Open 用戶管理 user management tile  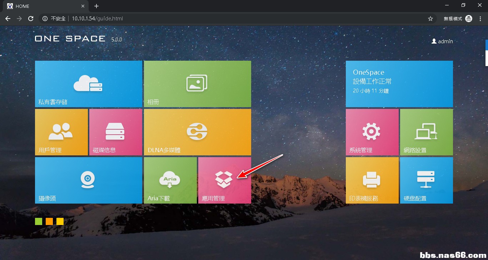61,132
